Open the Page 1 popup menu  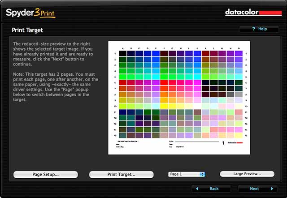[187, 174]
